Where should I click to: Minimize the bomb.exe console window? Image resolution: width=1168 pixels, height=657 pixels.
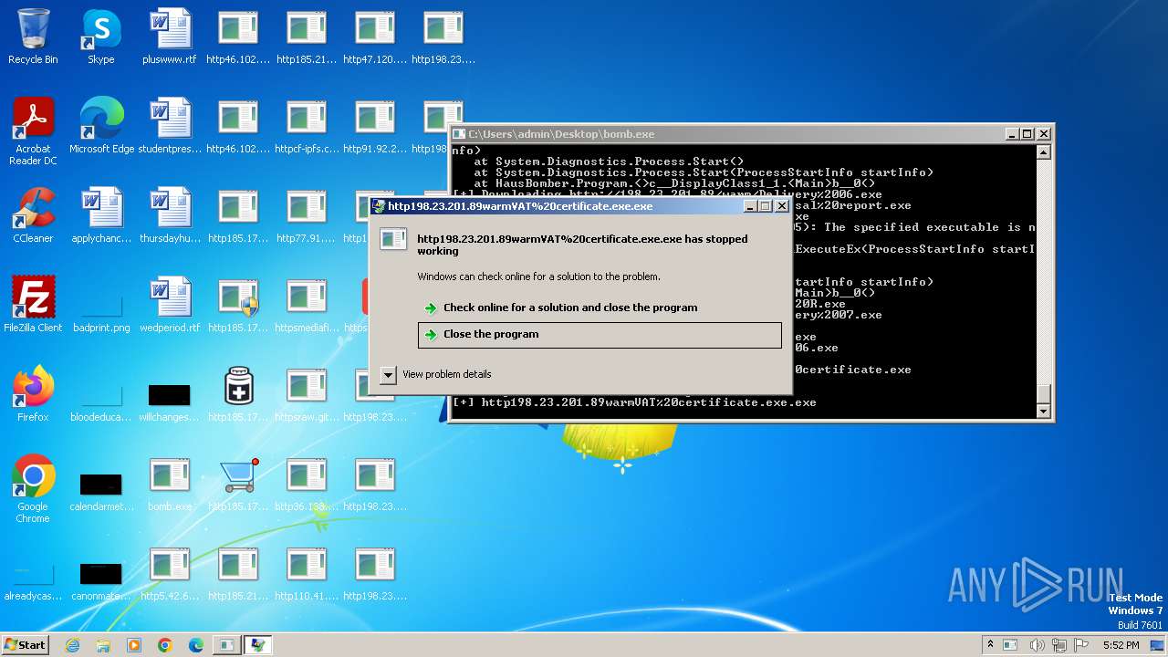click(x=1012, y=133)
